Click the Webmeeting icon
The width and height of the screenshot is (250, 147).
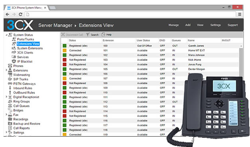(10, 75)
